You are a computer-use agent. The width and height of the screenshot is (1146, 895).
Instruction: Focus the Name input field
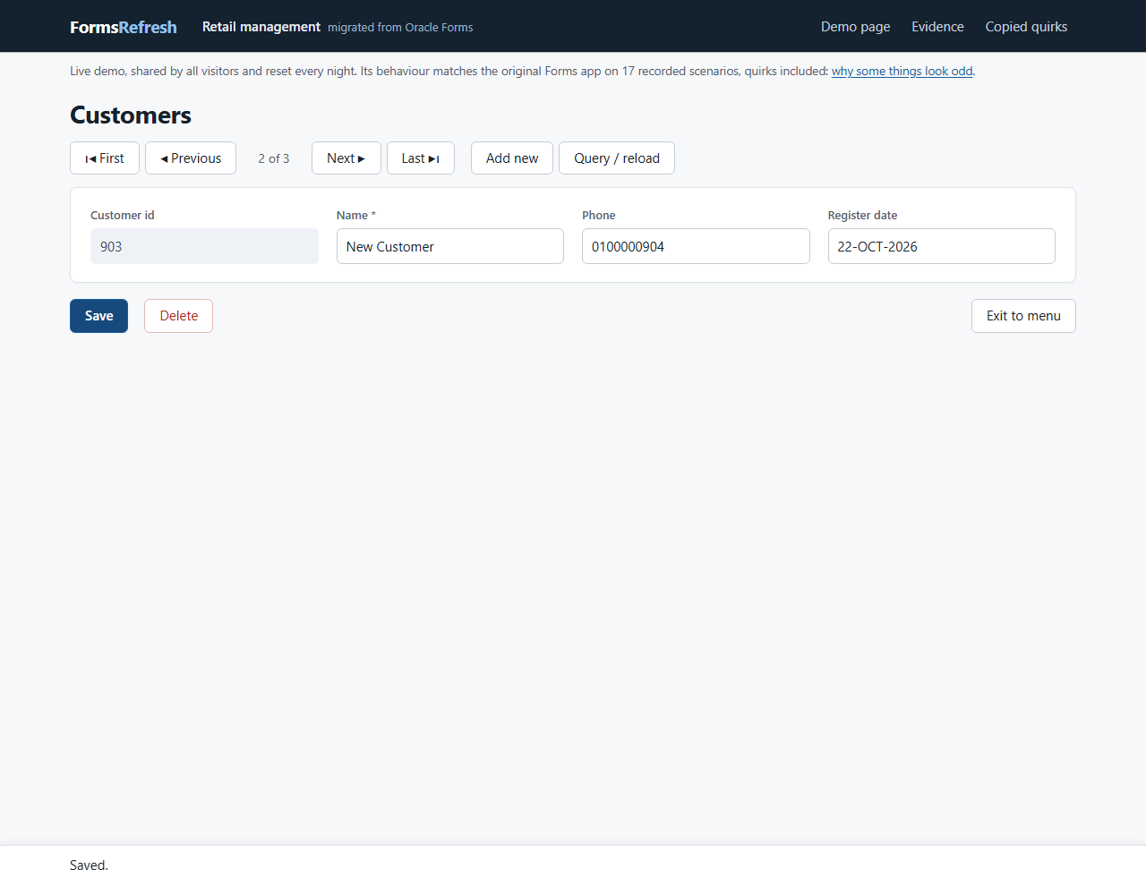pos(450,246)
